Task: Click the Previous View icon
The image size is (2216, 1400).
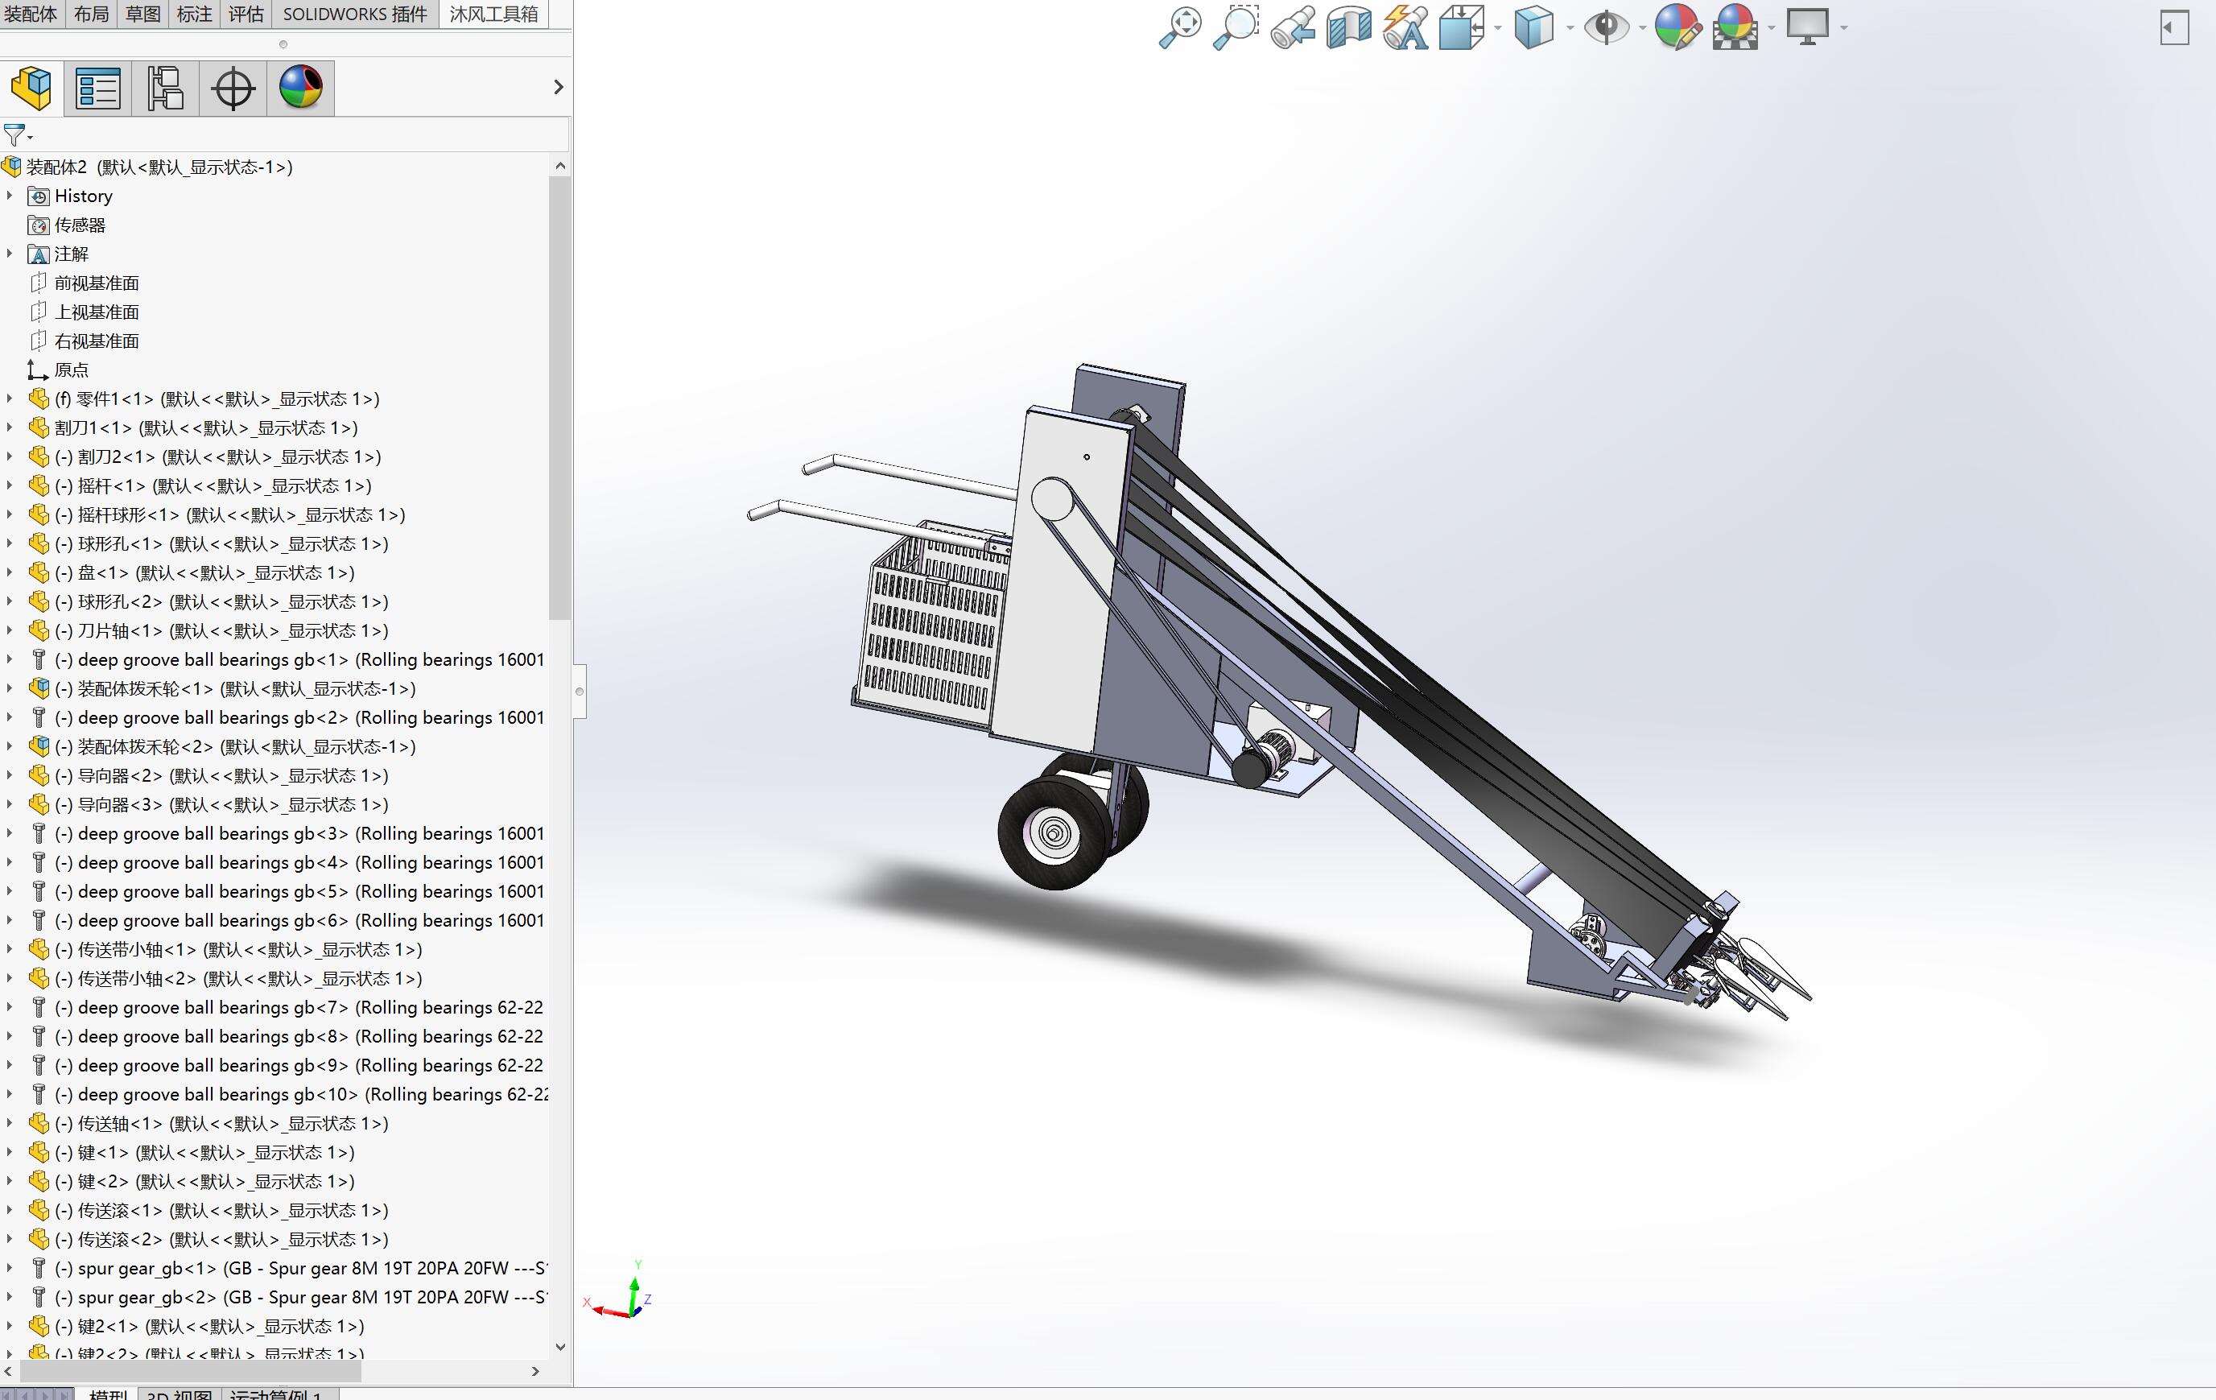Action: tap(1292, 27)
